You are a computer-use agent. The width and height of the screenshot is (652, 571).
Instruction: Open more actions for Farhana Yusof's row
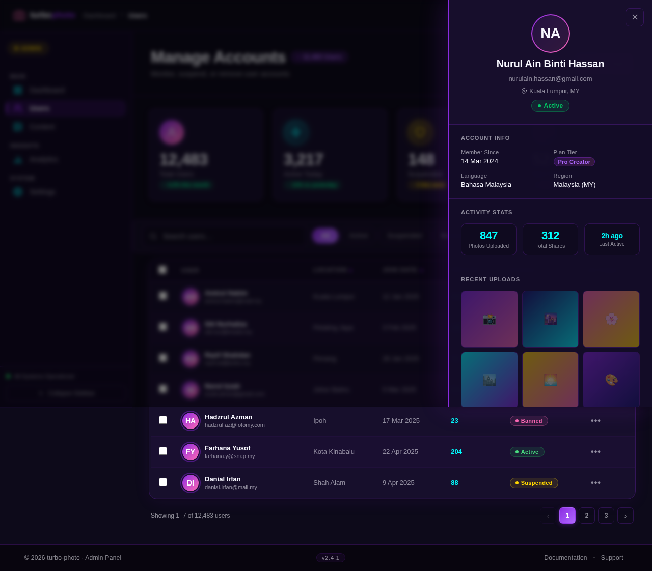point(596,451)
